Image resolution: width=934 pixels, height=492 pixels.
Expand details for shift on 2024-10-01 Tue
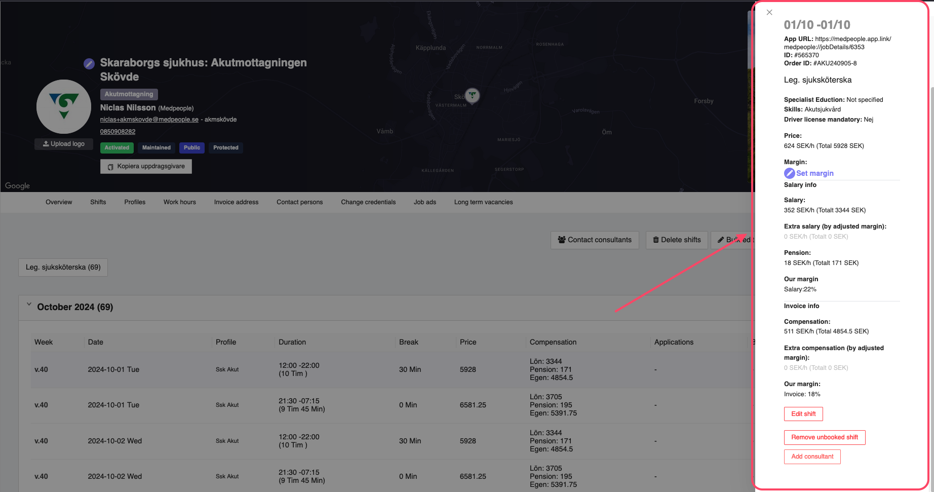[113, 369]
